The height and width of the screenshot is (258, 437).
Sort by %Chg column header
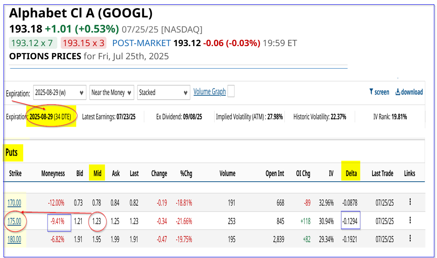(x=186, y=174)
